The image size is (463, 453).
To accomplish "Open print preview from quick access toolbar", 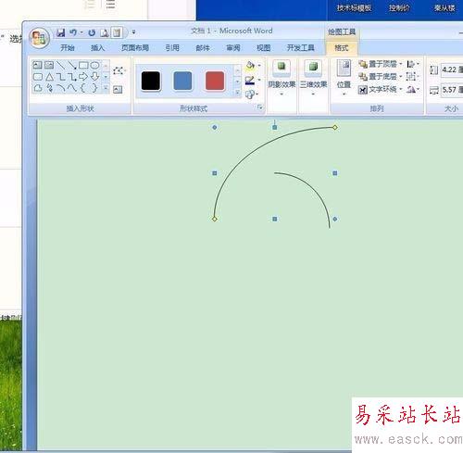I will 105,32.
